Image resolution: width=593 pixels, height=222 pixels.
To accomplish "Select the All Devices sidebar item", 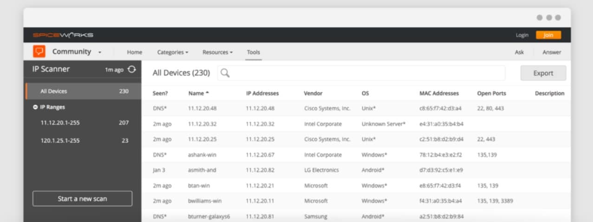I will pos(84,91).
